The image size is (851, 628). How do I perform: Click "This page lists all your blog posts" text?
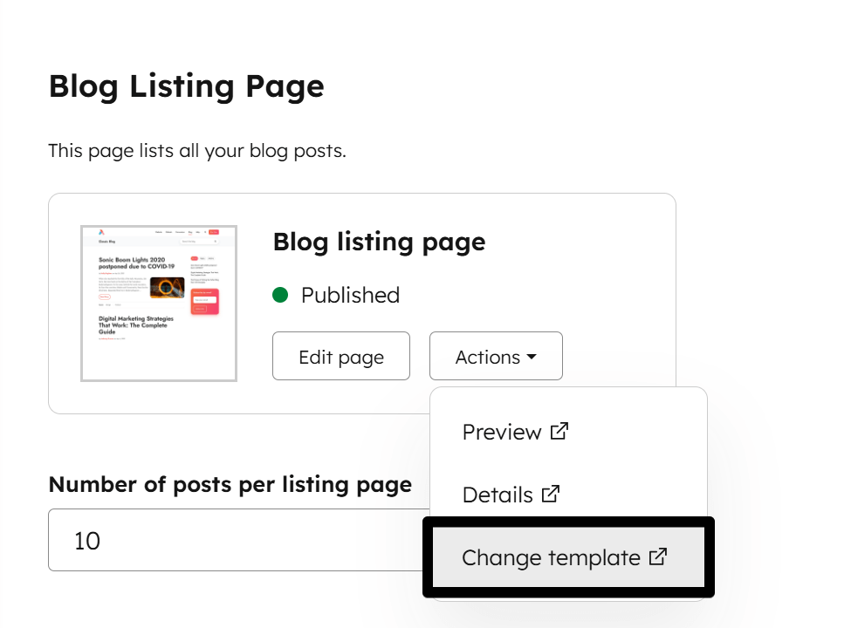[x=196, y=150]
